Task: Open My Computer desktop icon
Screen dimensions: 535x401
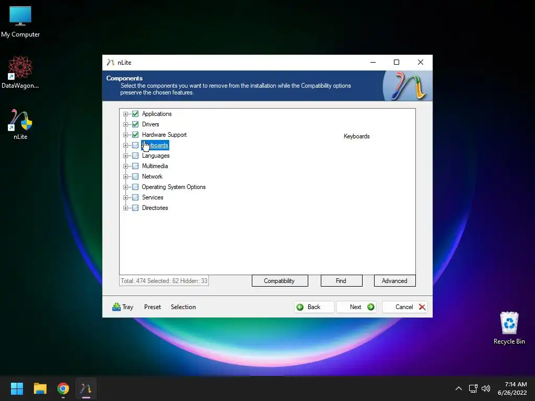Action: point(20,21)
